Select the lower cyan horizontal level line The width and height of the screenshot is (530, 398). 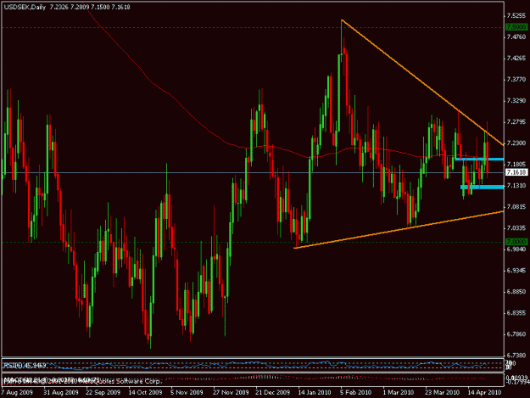click(483, 187)
